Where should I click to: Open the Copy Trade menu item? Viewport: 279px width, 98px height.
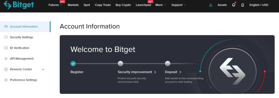tap(103, 5)
